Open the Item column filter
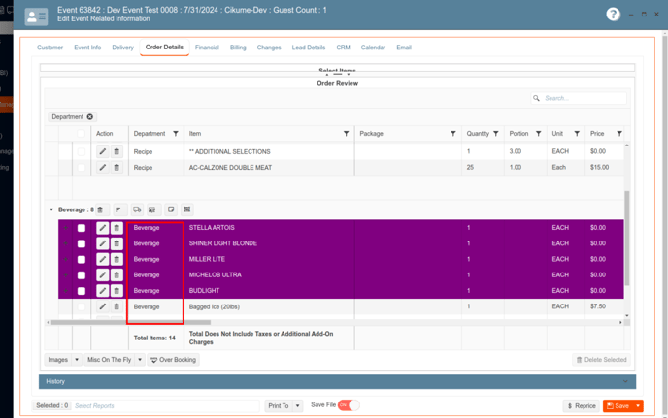 coord(346,134)
